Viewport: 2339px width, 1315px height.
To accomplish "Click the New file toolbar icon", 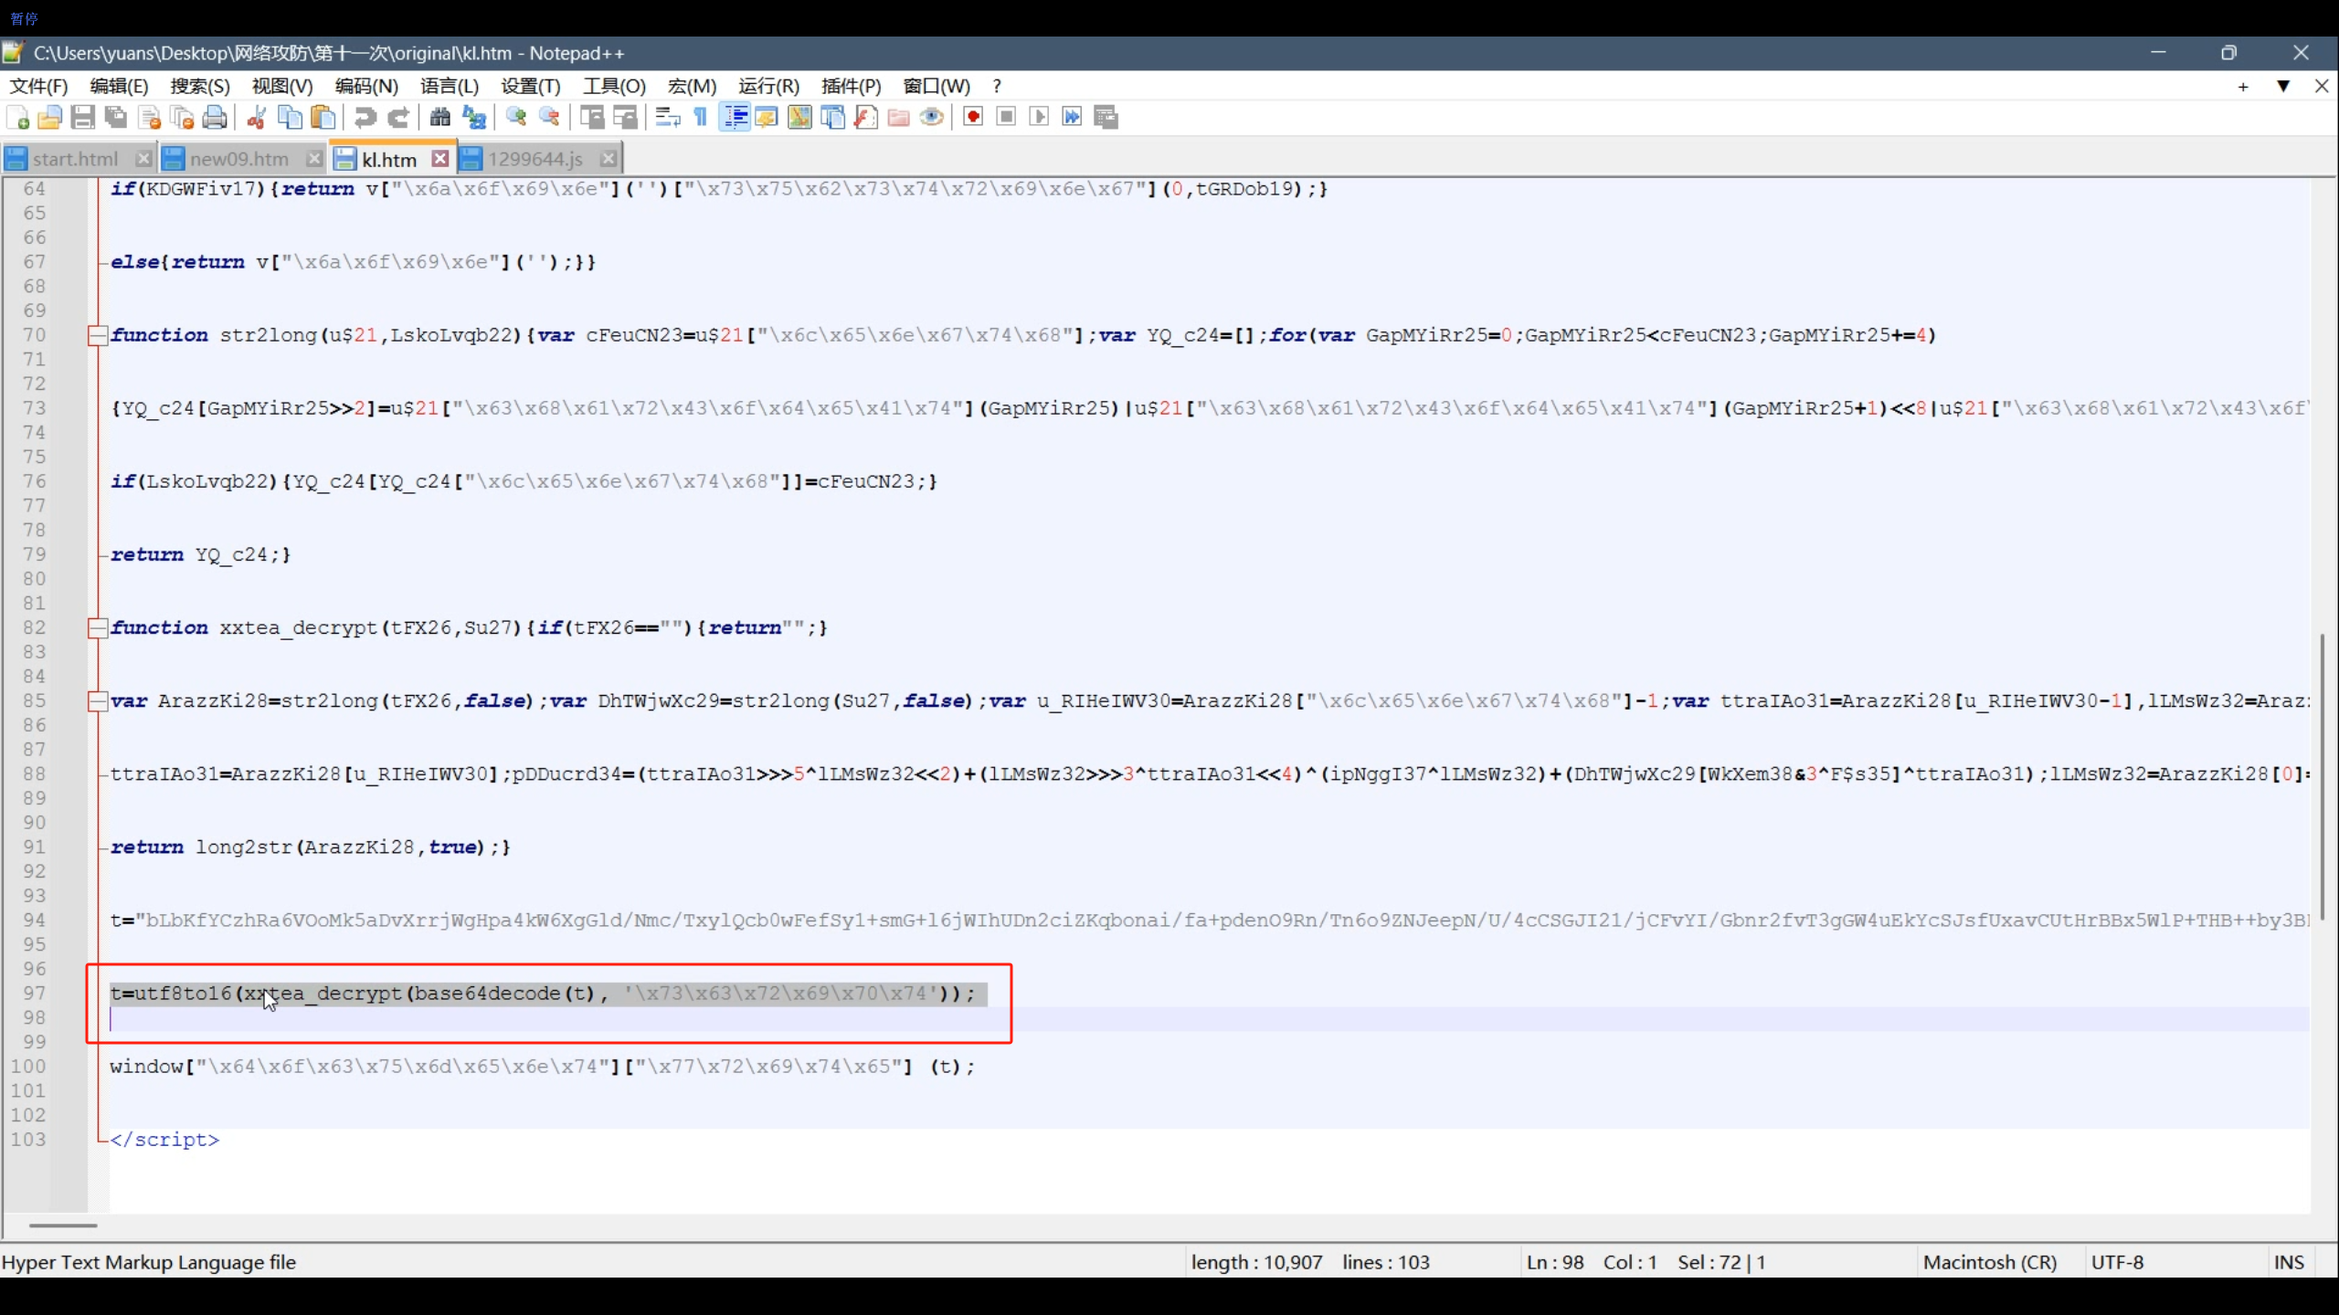I will pos(17,117).
